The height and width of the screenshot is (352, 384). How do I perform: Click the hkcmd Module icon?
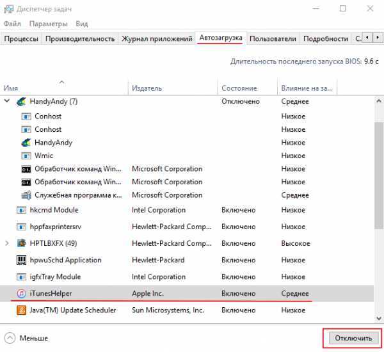tap(21, 210)
